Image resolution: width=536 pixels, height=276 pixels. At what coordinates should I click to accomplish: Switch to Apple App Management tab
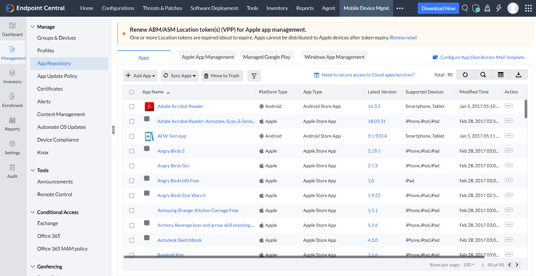208,57
